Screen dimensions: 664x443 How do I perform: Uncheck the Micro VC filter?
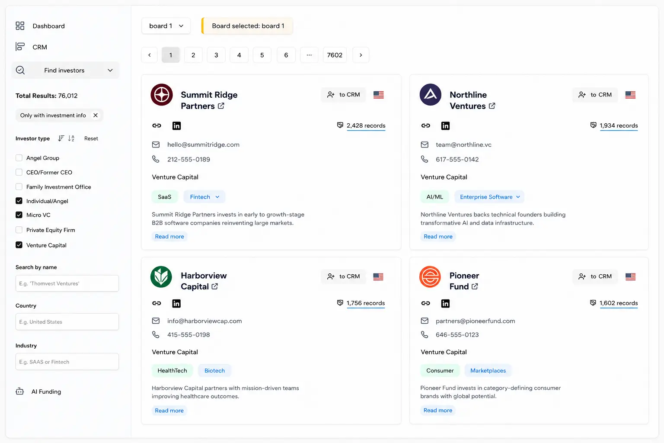19,215
